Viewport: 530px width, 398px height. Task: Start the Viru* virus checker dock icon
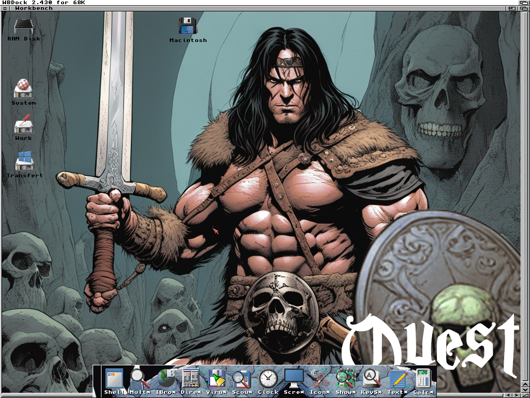[217, 381]
